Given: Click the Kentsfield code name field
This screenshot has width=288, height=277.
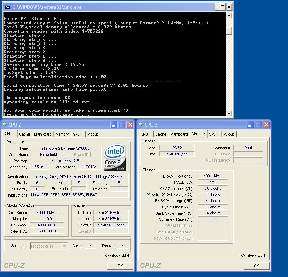Looking at the screenshot, I should (49, 155).
